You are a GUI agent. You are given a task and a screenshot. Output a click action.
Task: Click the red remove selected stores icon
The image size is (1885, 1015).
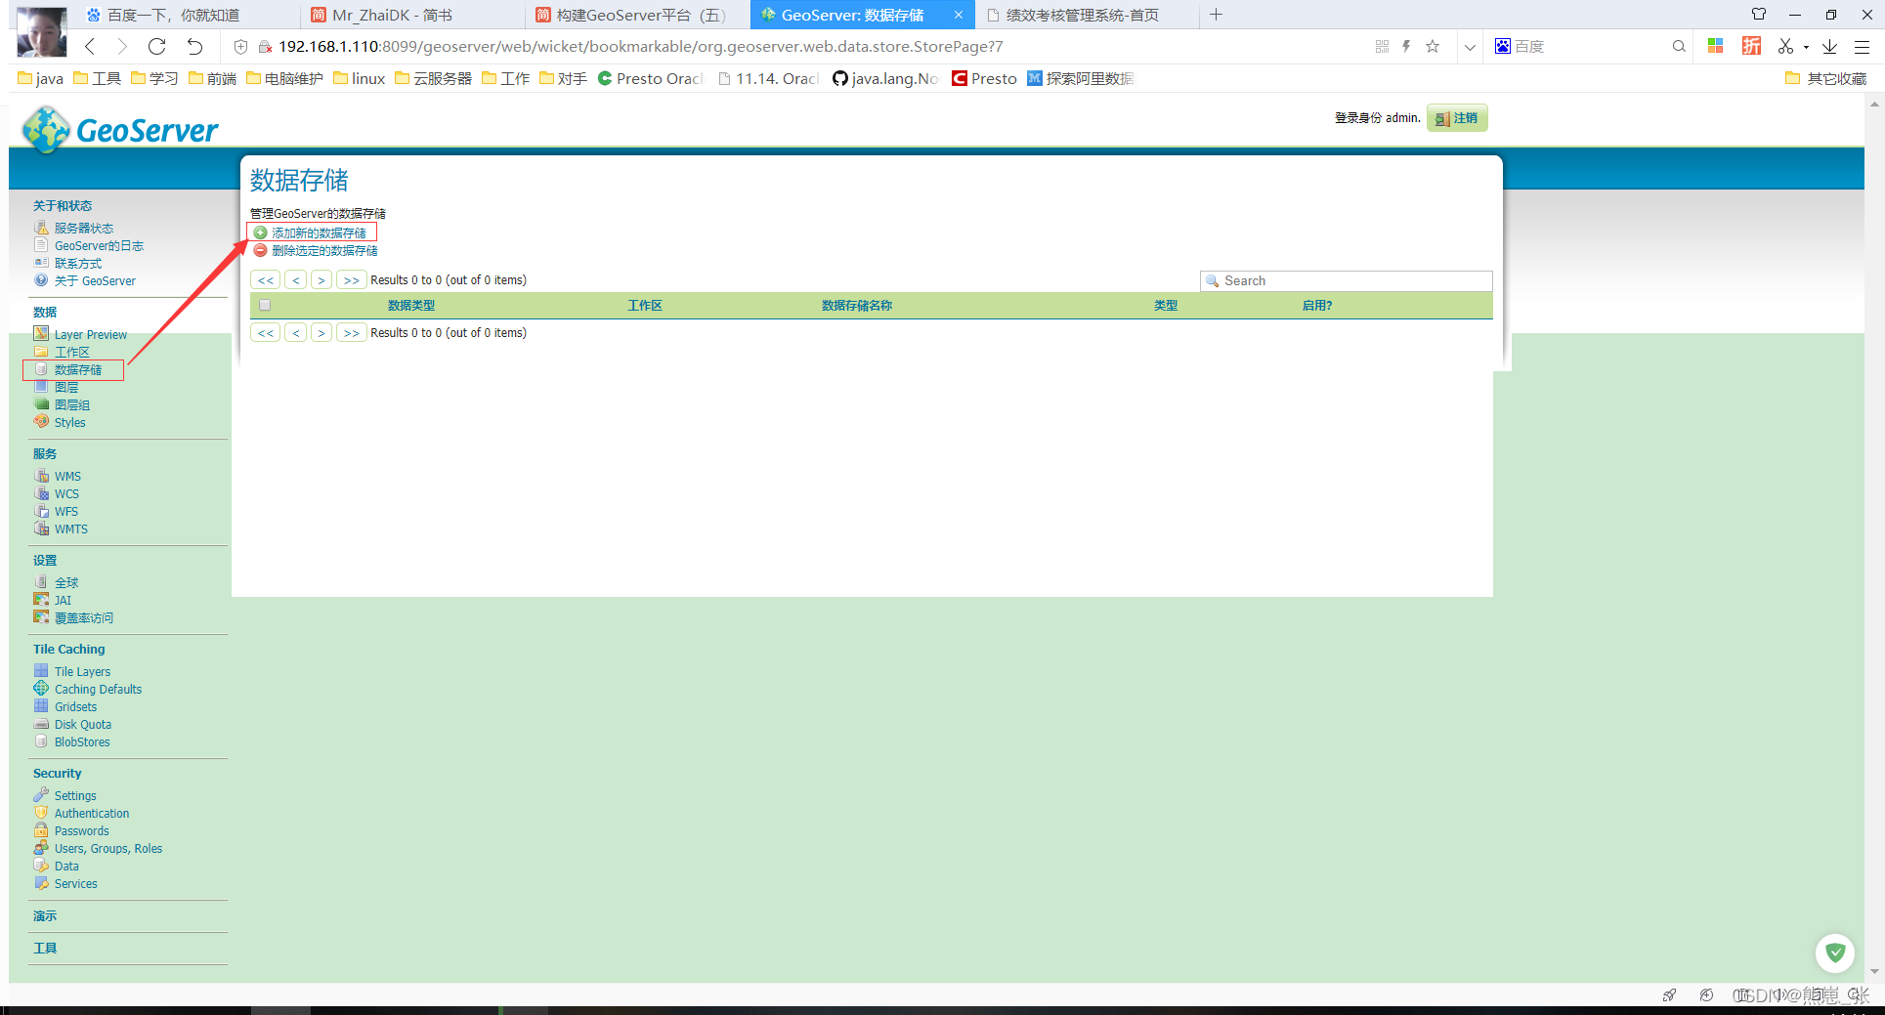(261, 250)
